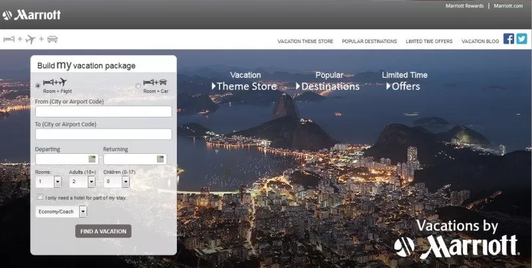Open Departing date calendar icon
The width and height of the screenshot is (532, 268).
pyautogui.click(x=92, y=159)
